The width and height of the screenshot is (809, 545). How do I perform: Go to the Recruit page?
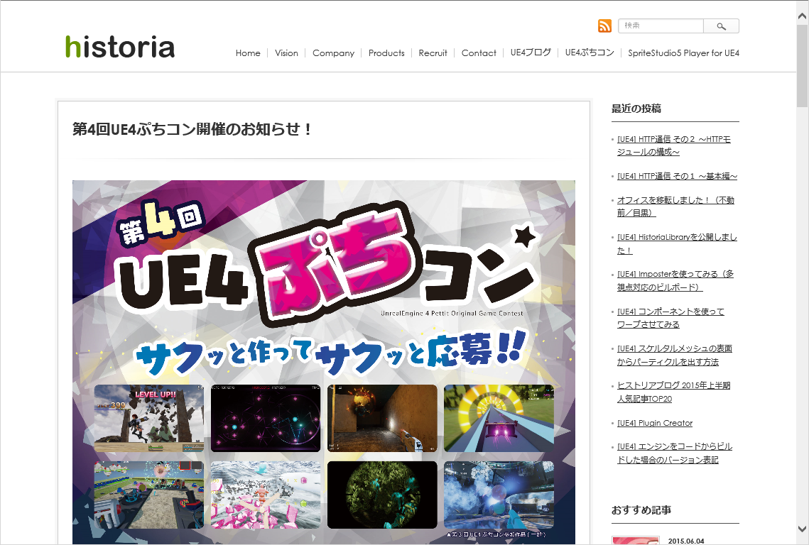click(x=433, y=53)
